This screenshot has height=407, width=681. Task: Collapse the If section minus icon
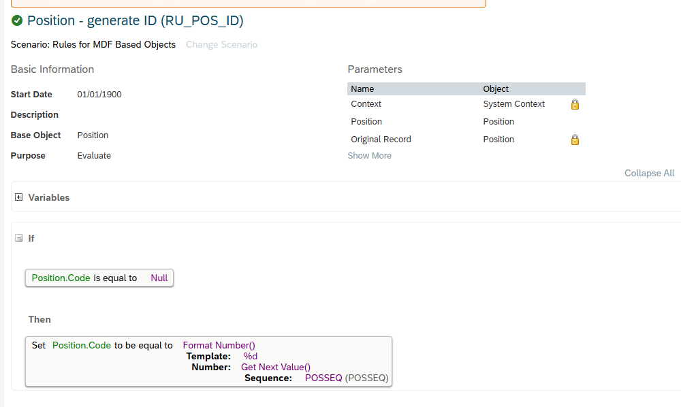click(19, 238)
